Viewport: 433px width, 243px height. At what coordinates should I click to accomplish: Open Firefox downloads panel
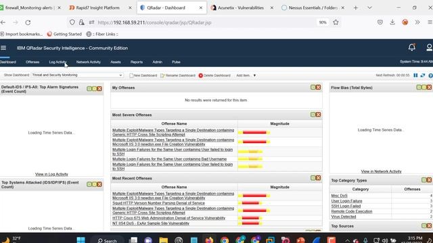click(x=392, y=22)
